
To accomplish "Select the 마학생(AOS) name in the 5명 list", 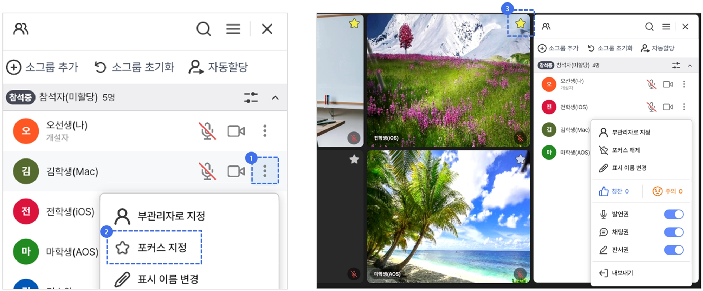I will pos(72,252).
